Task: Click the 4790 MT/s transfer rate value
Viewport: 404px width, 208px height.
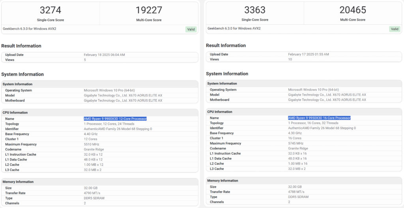Action: tap(92, 193)
